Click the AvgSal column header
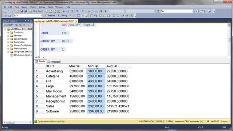The image size is (233, 131). pos(118,66)
